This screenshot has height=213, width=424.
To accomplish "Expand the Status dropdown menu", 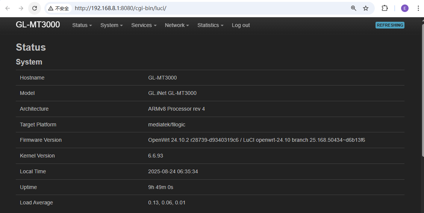I will point(82,25).
